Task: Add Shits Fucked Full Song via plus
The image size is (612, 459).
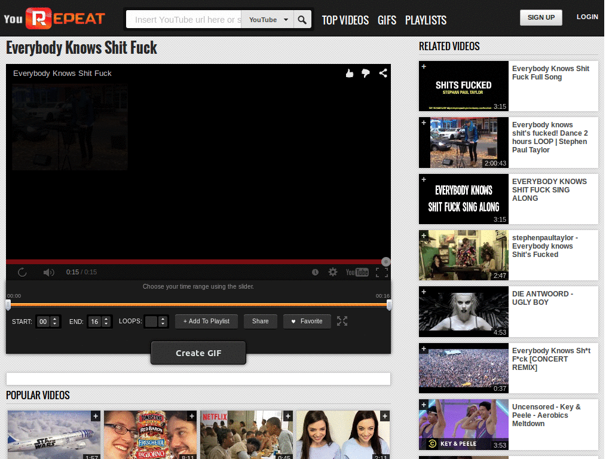Action: point(424,66)
